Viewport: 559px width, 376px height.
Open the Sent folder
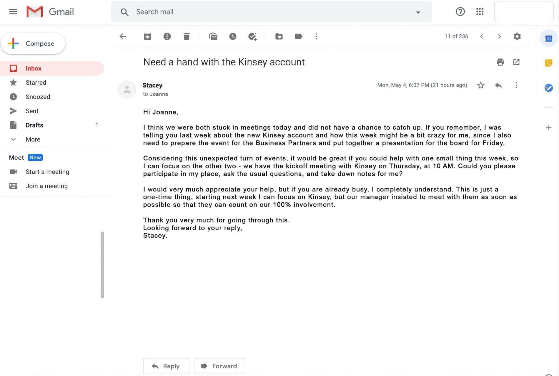[x=32, y=111]
